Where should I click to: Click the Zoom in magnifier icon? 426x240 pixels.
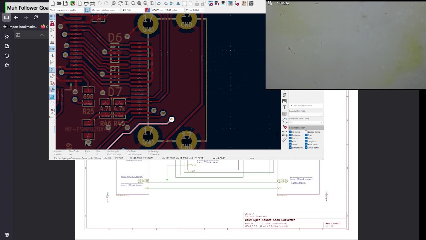[127, 3]
